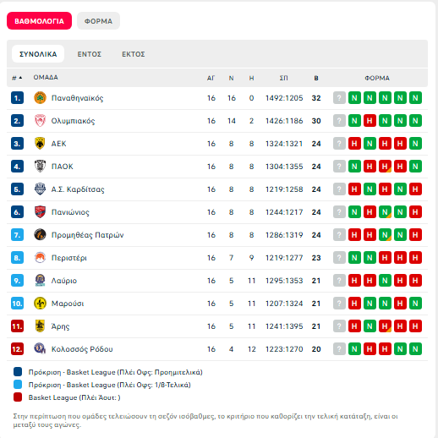Select the Μαρούσι yellow logo
This screenshot has width=438, height=438.
(x=40, y=304)
